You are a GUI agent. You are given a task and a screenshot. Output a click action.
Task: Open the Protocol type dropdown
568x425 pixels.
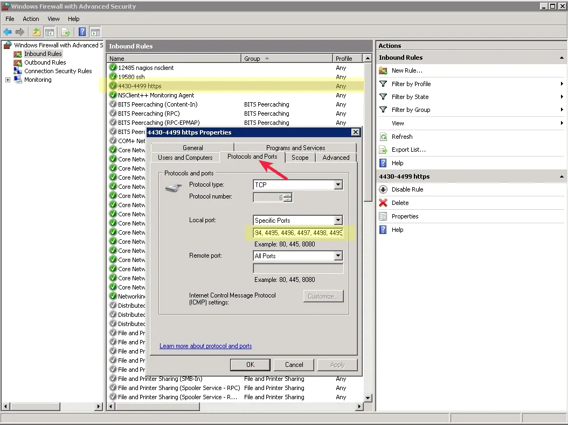tap(338, 185)
